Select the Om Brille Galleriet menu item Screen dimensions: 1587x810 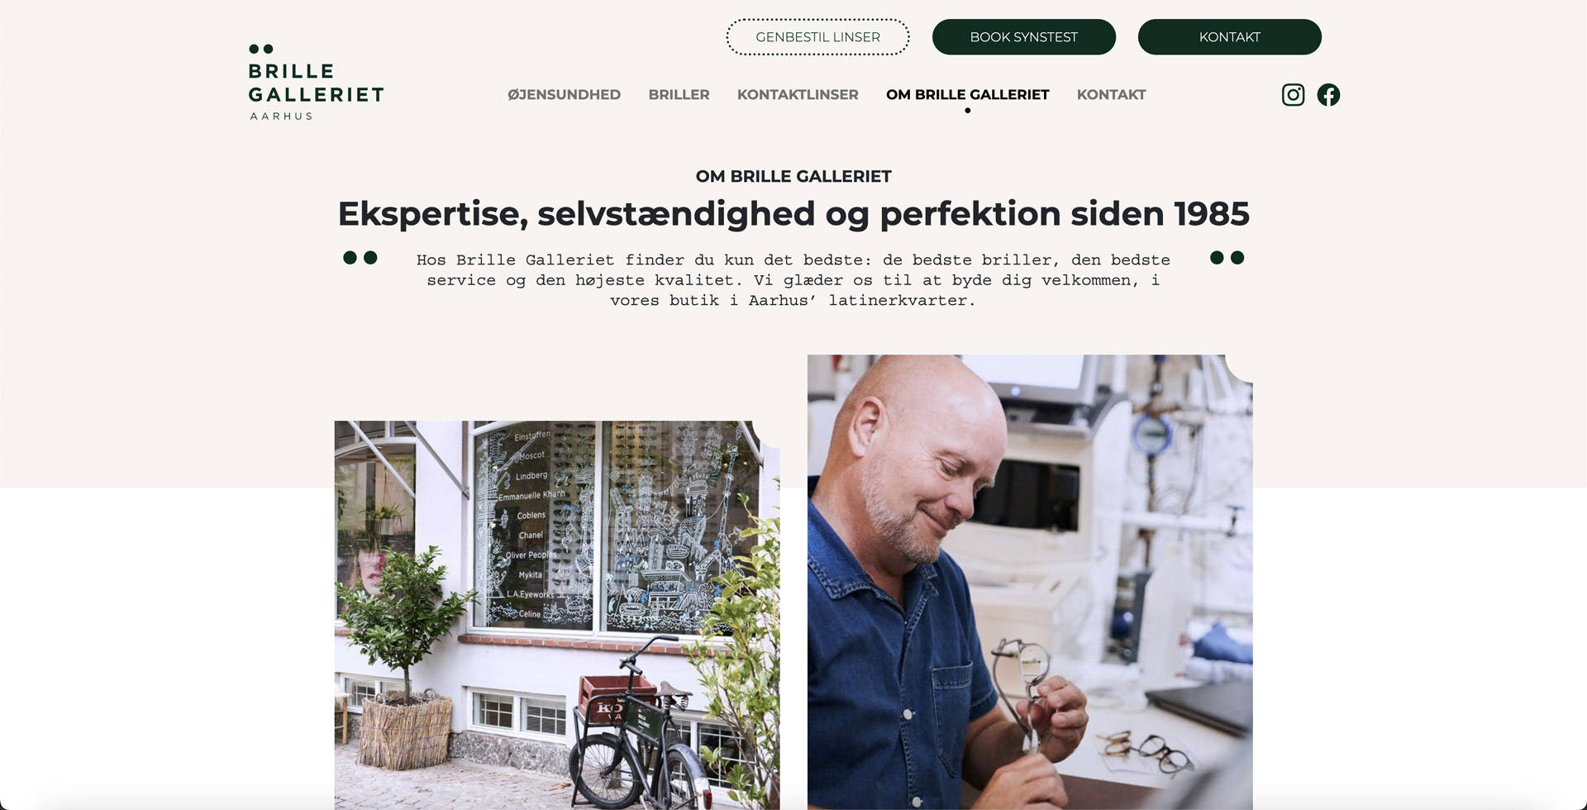point(967,95)
